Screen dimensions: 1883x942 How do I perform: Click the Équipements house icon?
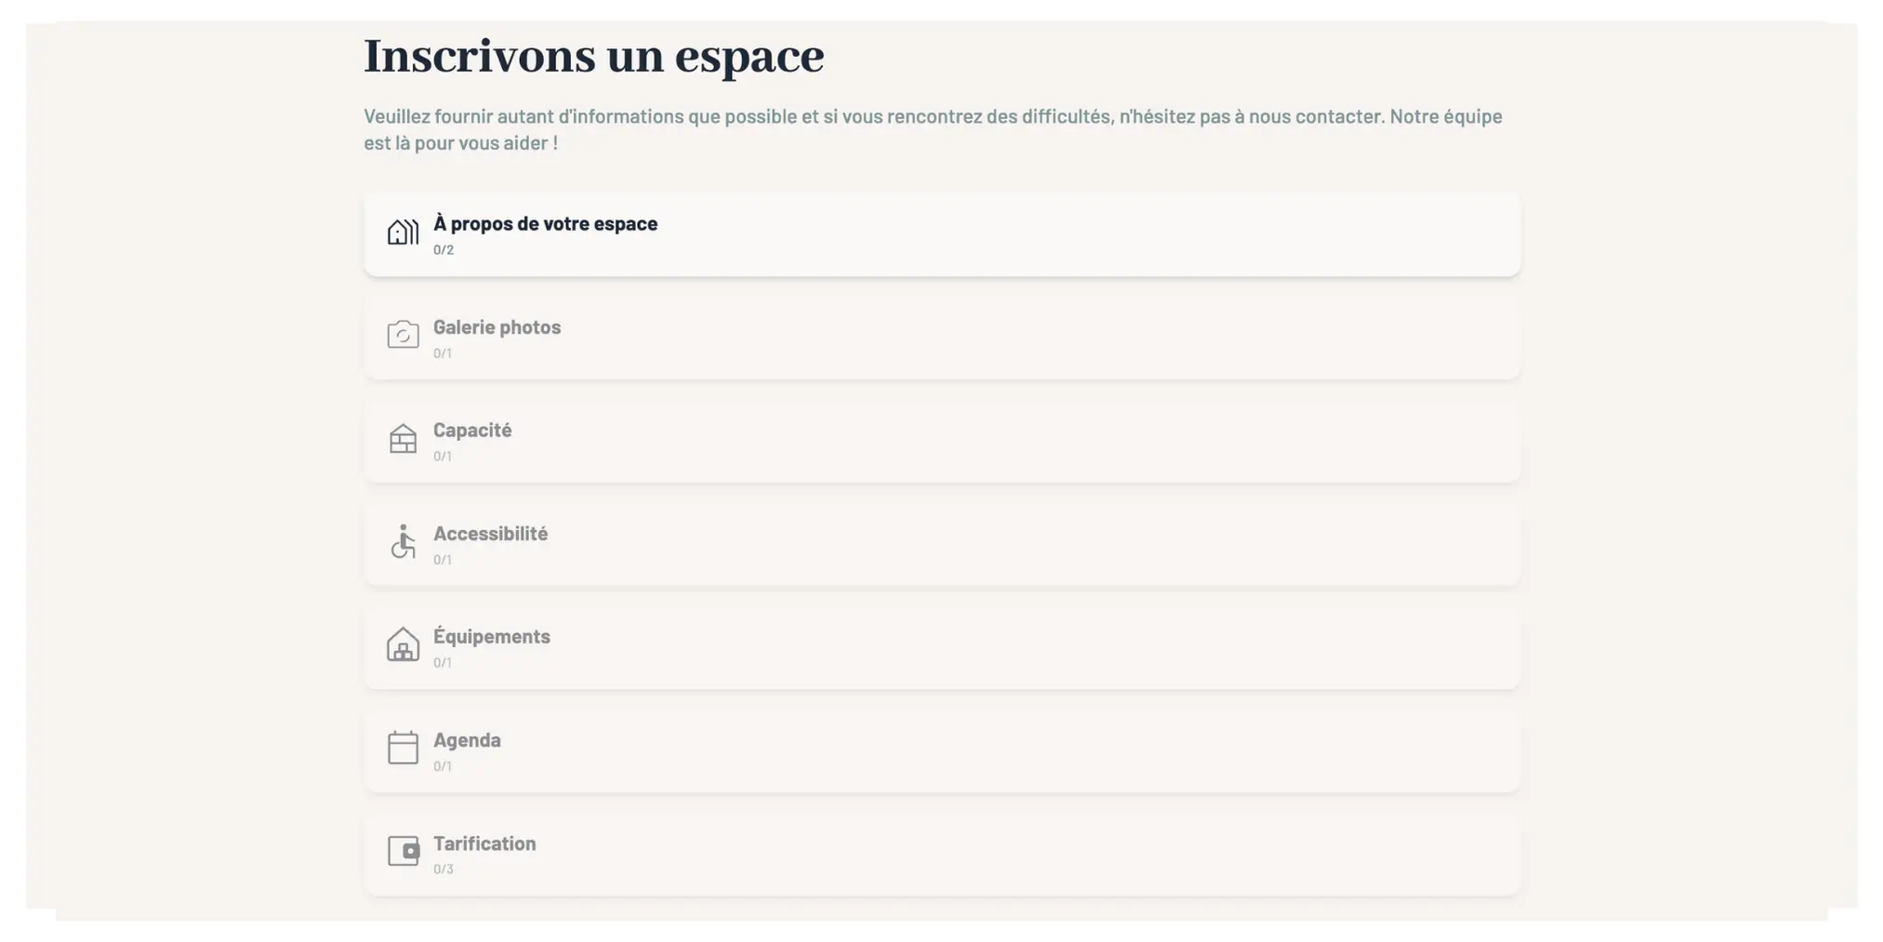point(402,645)
